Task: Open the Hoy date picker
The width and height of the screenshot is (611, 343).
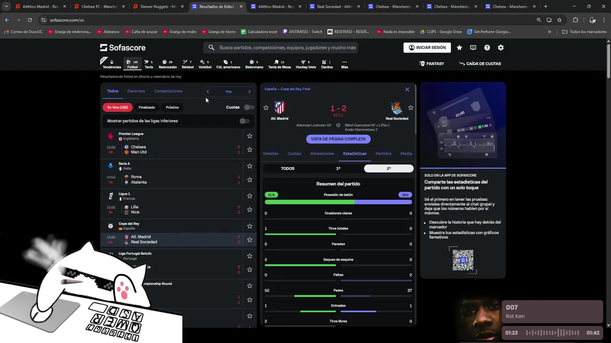Action: pos(229,91)
